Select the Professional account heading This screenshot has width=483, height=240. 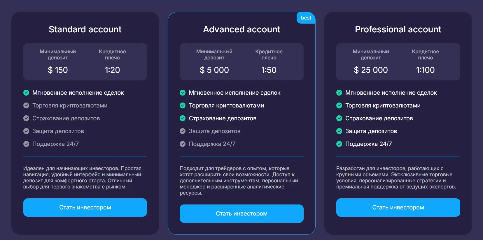click(x=398, y=29)
